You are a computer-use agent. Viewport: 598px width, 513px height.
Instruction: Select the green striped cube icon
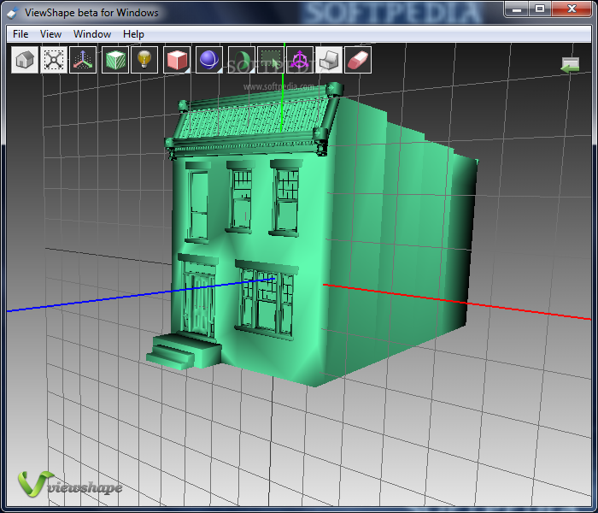coord(115,60)
